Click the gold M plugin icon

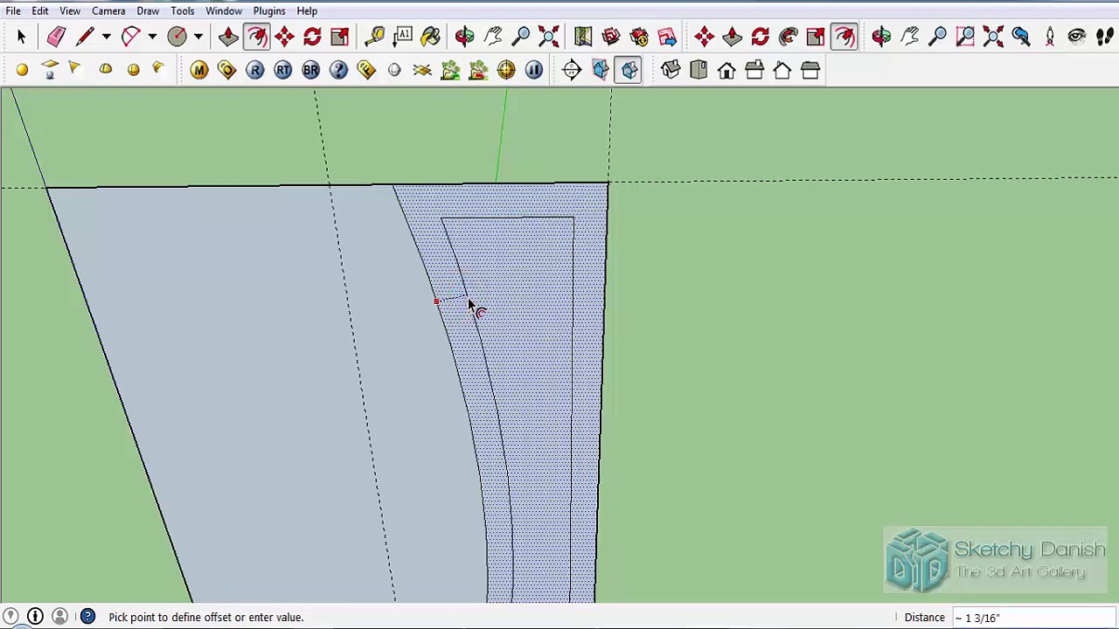(199, 70)
